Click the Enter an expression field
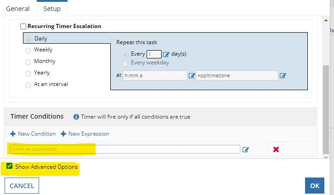334x195 pixels. click(x=125, y=149)
